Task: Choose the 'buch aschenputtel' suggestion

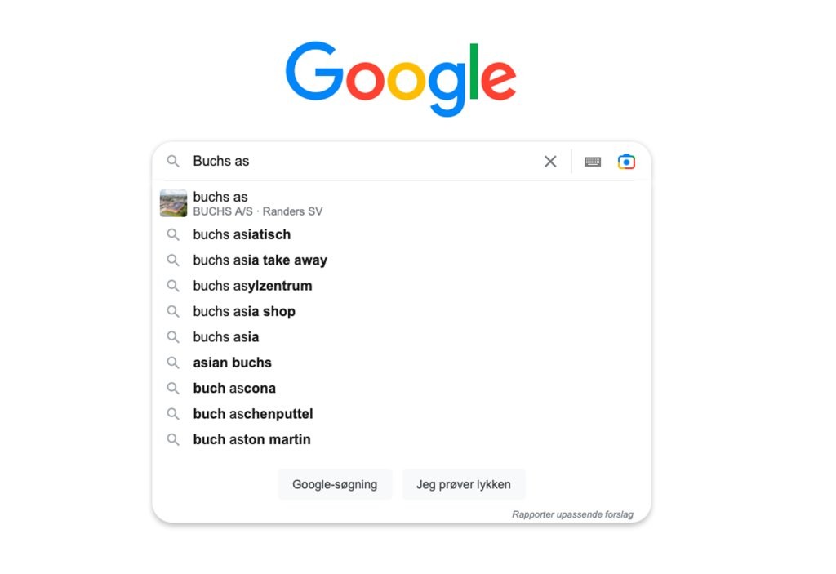Action: 253,413
